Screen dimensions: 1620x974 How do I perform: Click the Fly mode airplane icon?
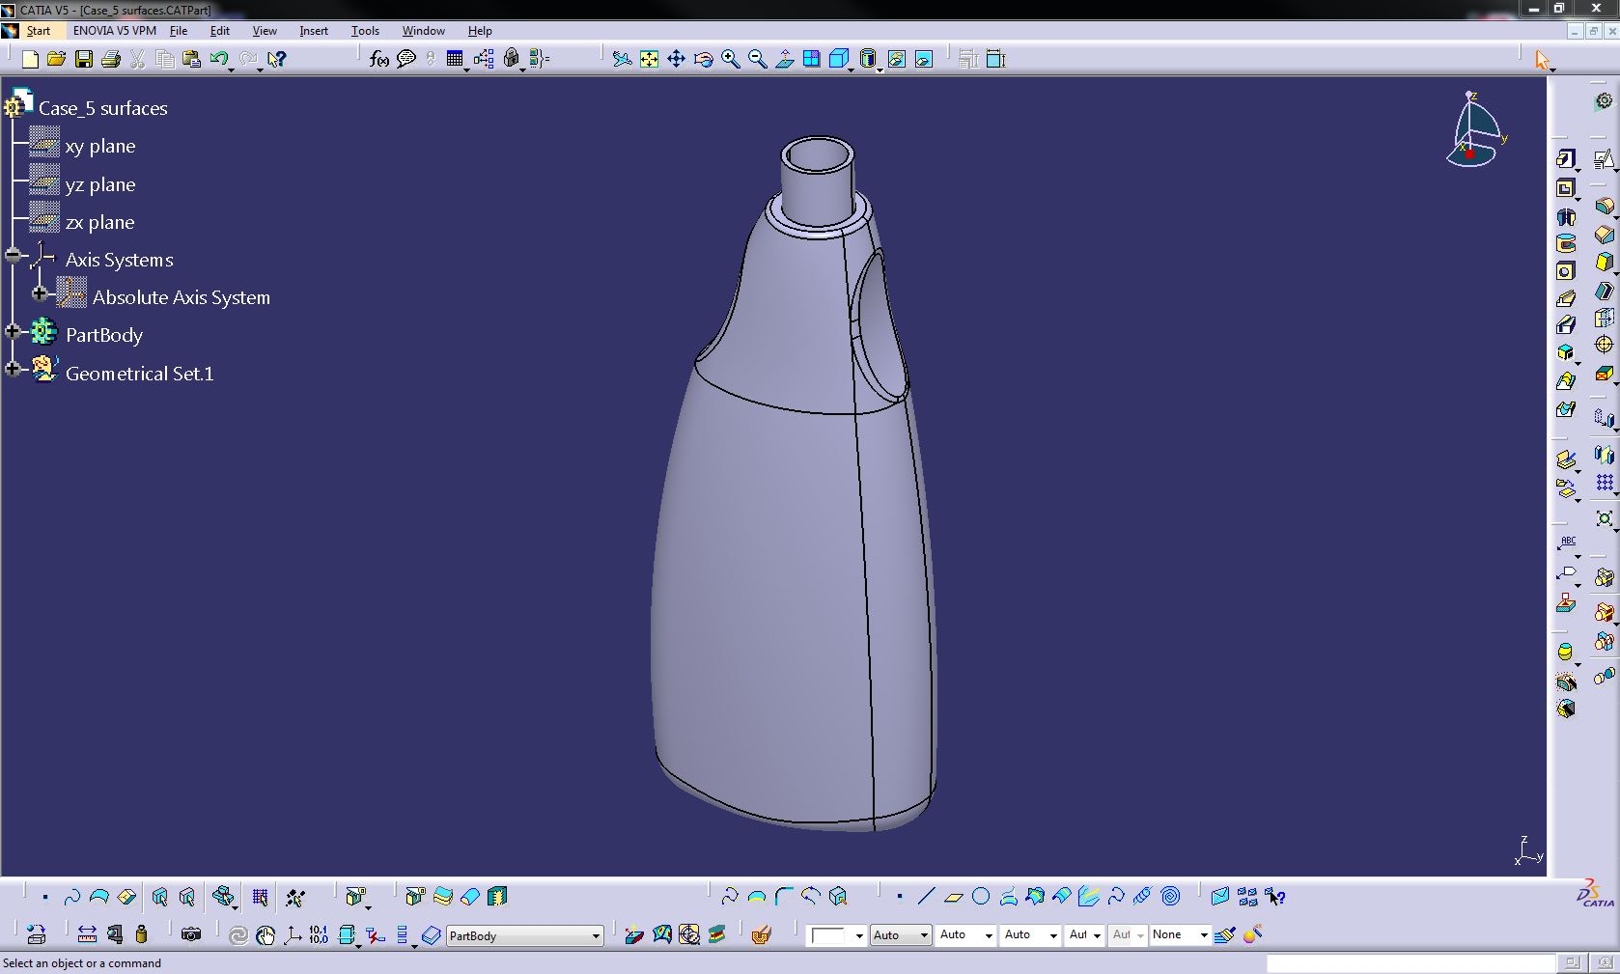[623, 60]
